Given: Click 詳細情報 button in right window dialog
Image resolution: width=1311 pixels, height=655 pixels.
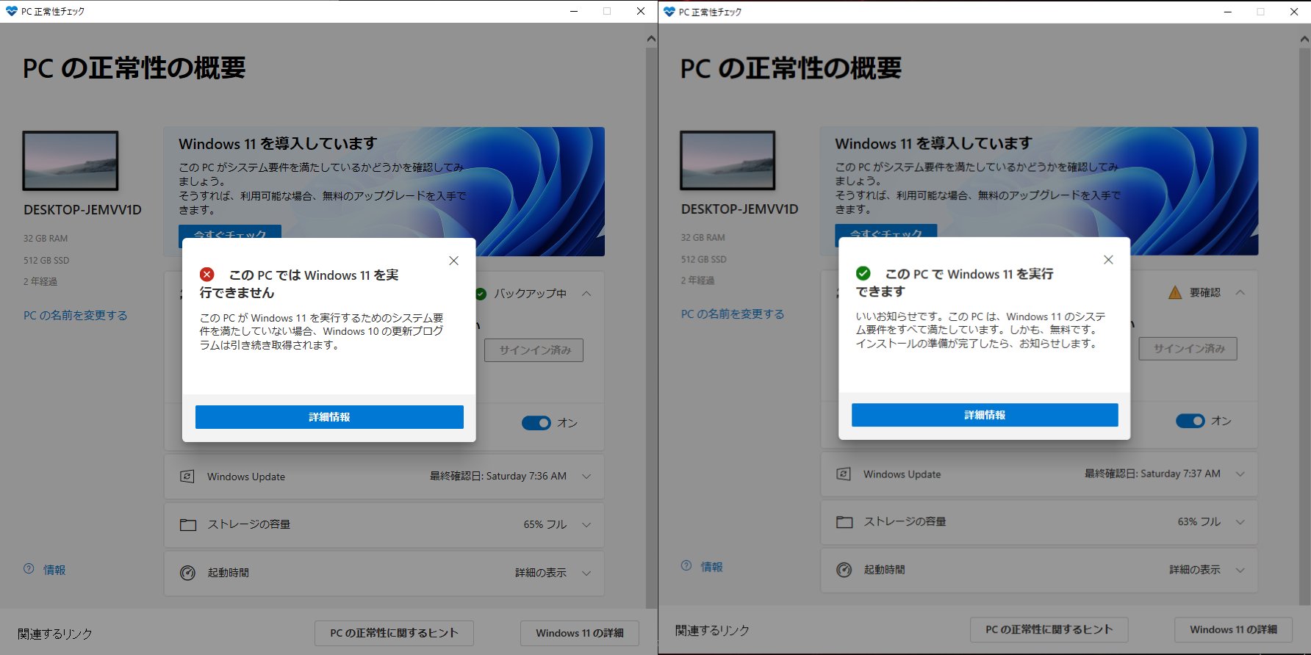Looking at the screenshot, I should pos(985,415).
